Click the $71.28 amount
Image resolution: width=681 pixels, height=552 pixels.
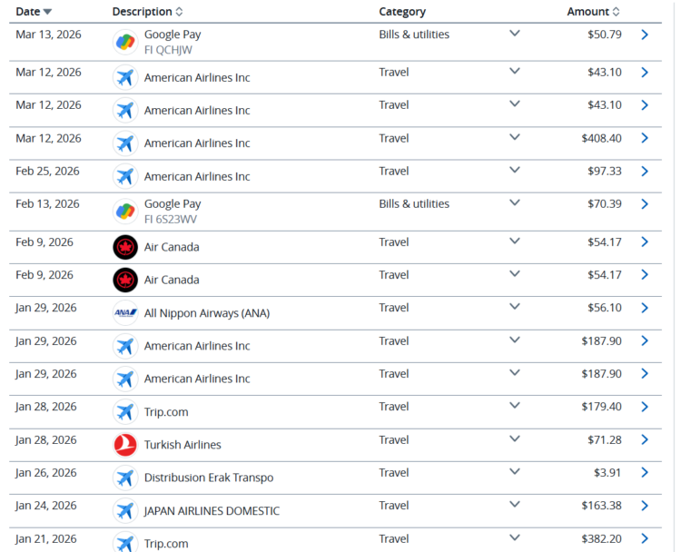click(x=605, y=440)
